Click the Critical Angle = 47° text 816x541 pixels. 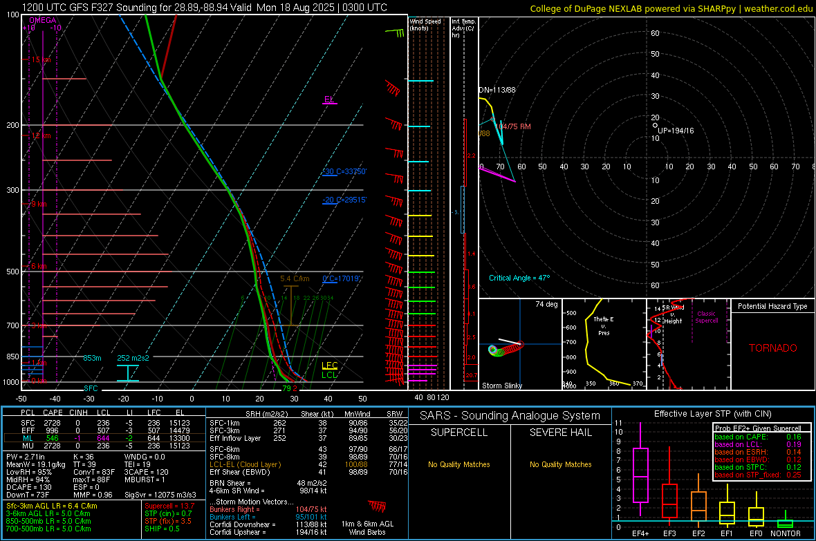519,278
